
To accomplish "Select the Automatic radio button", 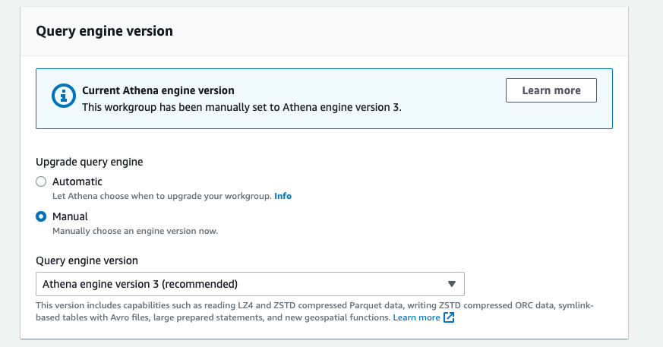I will 41,181.
